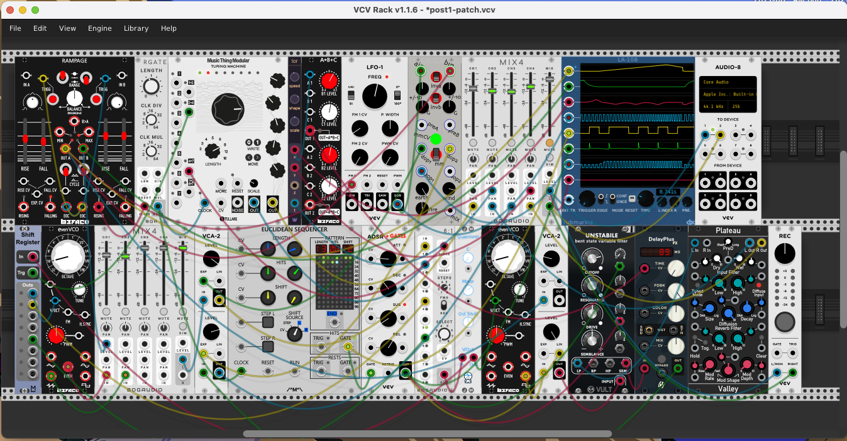
Task: Click the Turing Machine WRITE 1 button
Action: click(257, 143)
